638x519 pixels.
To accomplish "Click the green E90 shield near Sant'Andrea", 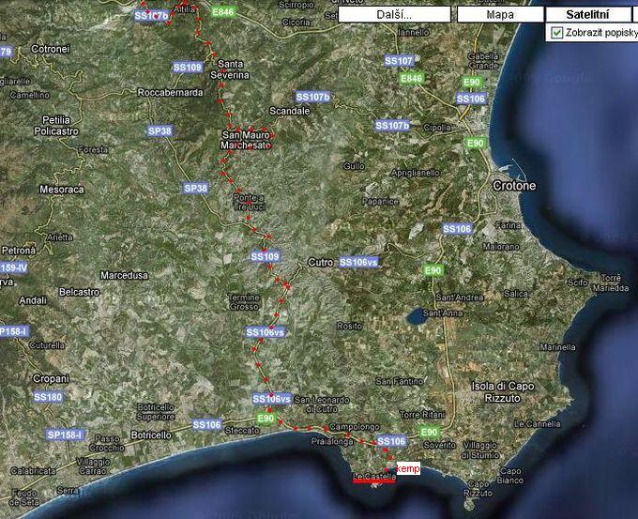I will [x=433, y=270].
